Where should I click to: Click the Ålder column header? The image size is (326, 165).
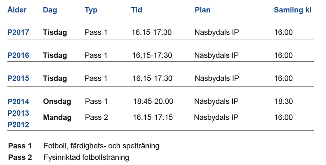pyautogui.click(x=17, y=10)
